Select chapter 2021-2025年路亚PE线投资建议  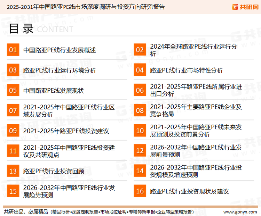point(66,131)
